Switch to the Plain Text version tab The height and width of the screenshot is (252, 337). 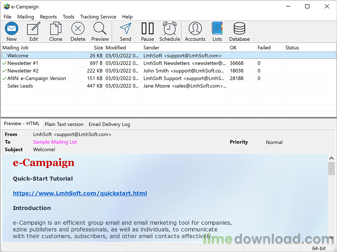(64, 124)
